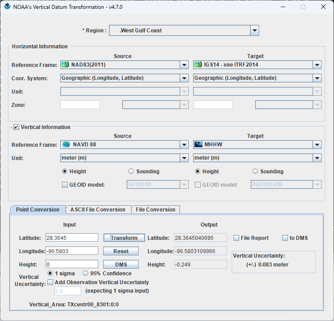
Task: Enable the source GEOID model checkbox
Action: 65,184
